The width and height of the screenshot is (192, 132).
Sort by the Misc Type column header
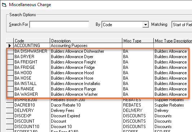[x=138, y=41]
